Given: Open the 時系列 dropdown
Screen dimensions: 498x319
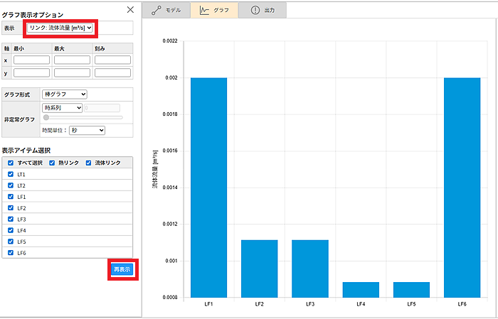Looking at the screenshot, I should pyautogui.click(x=63, y=107).
